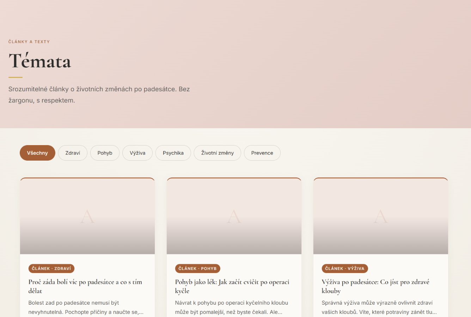471x317 pixels.
Task: Open thumbnail of the hip surgery exercise article
Action: (234, 216)
